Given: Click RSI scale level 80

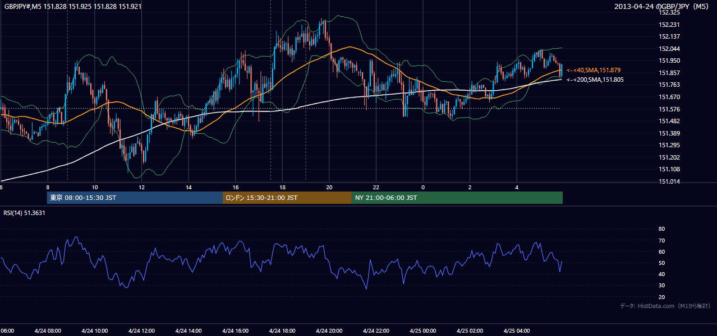Looking at the screenshot, I should click(661, 229).
